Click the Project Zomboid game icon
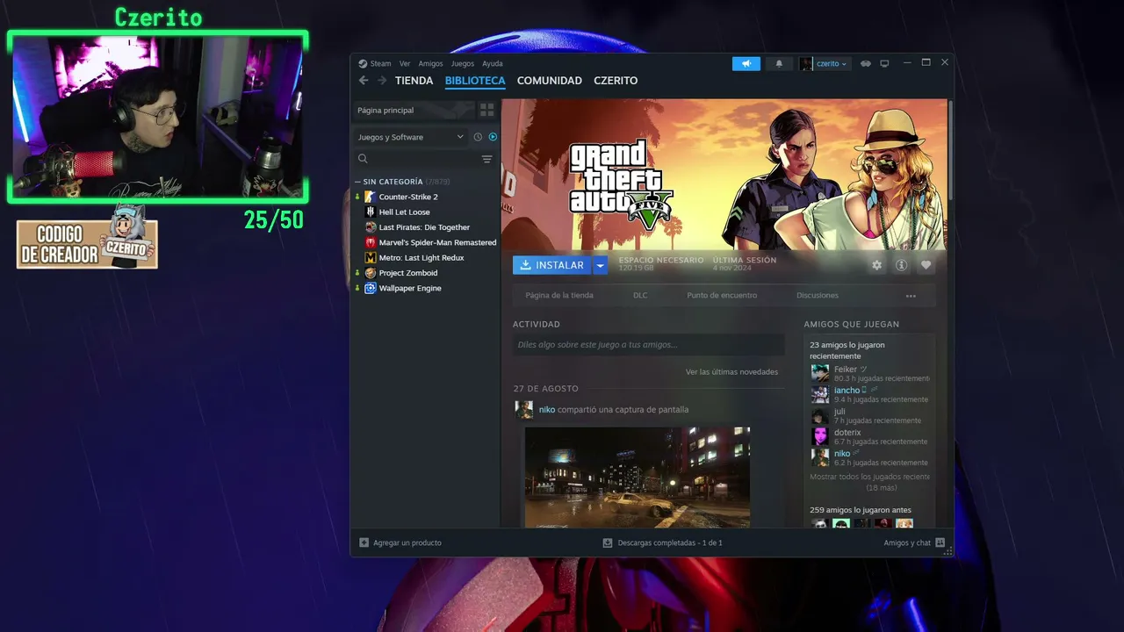 (371, 273)
